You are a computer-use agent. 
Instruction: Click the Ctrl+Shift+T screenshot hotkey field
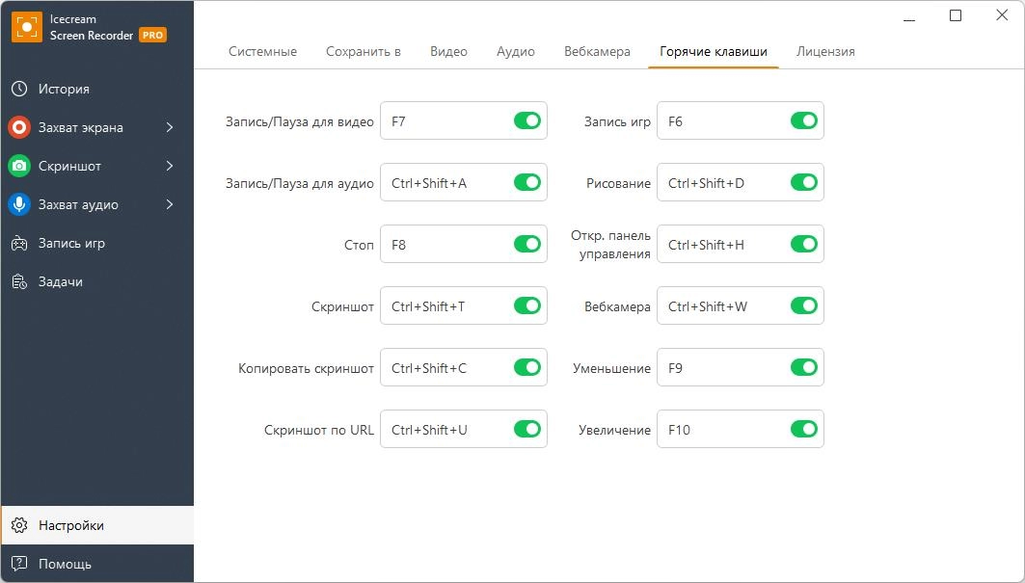click(444, 306)
